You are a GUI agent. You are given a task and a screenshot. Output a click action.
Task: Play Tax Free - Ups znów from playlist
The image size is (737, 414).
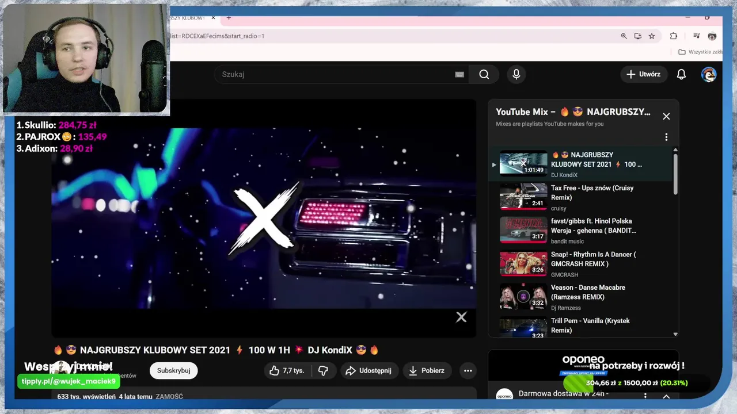pyautogui.click(x=581, y=197)
